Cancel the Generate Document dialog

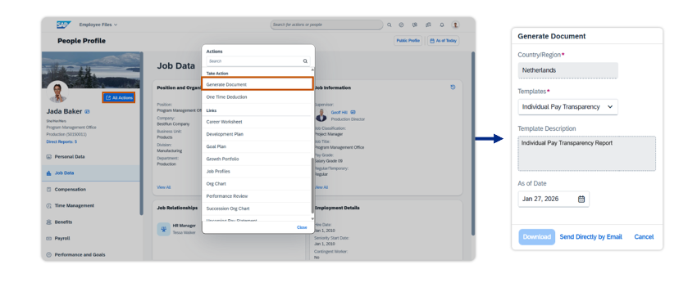(644, 237)
